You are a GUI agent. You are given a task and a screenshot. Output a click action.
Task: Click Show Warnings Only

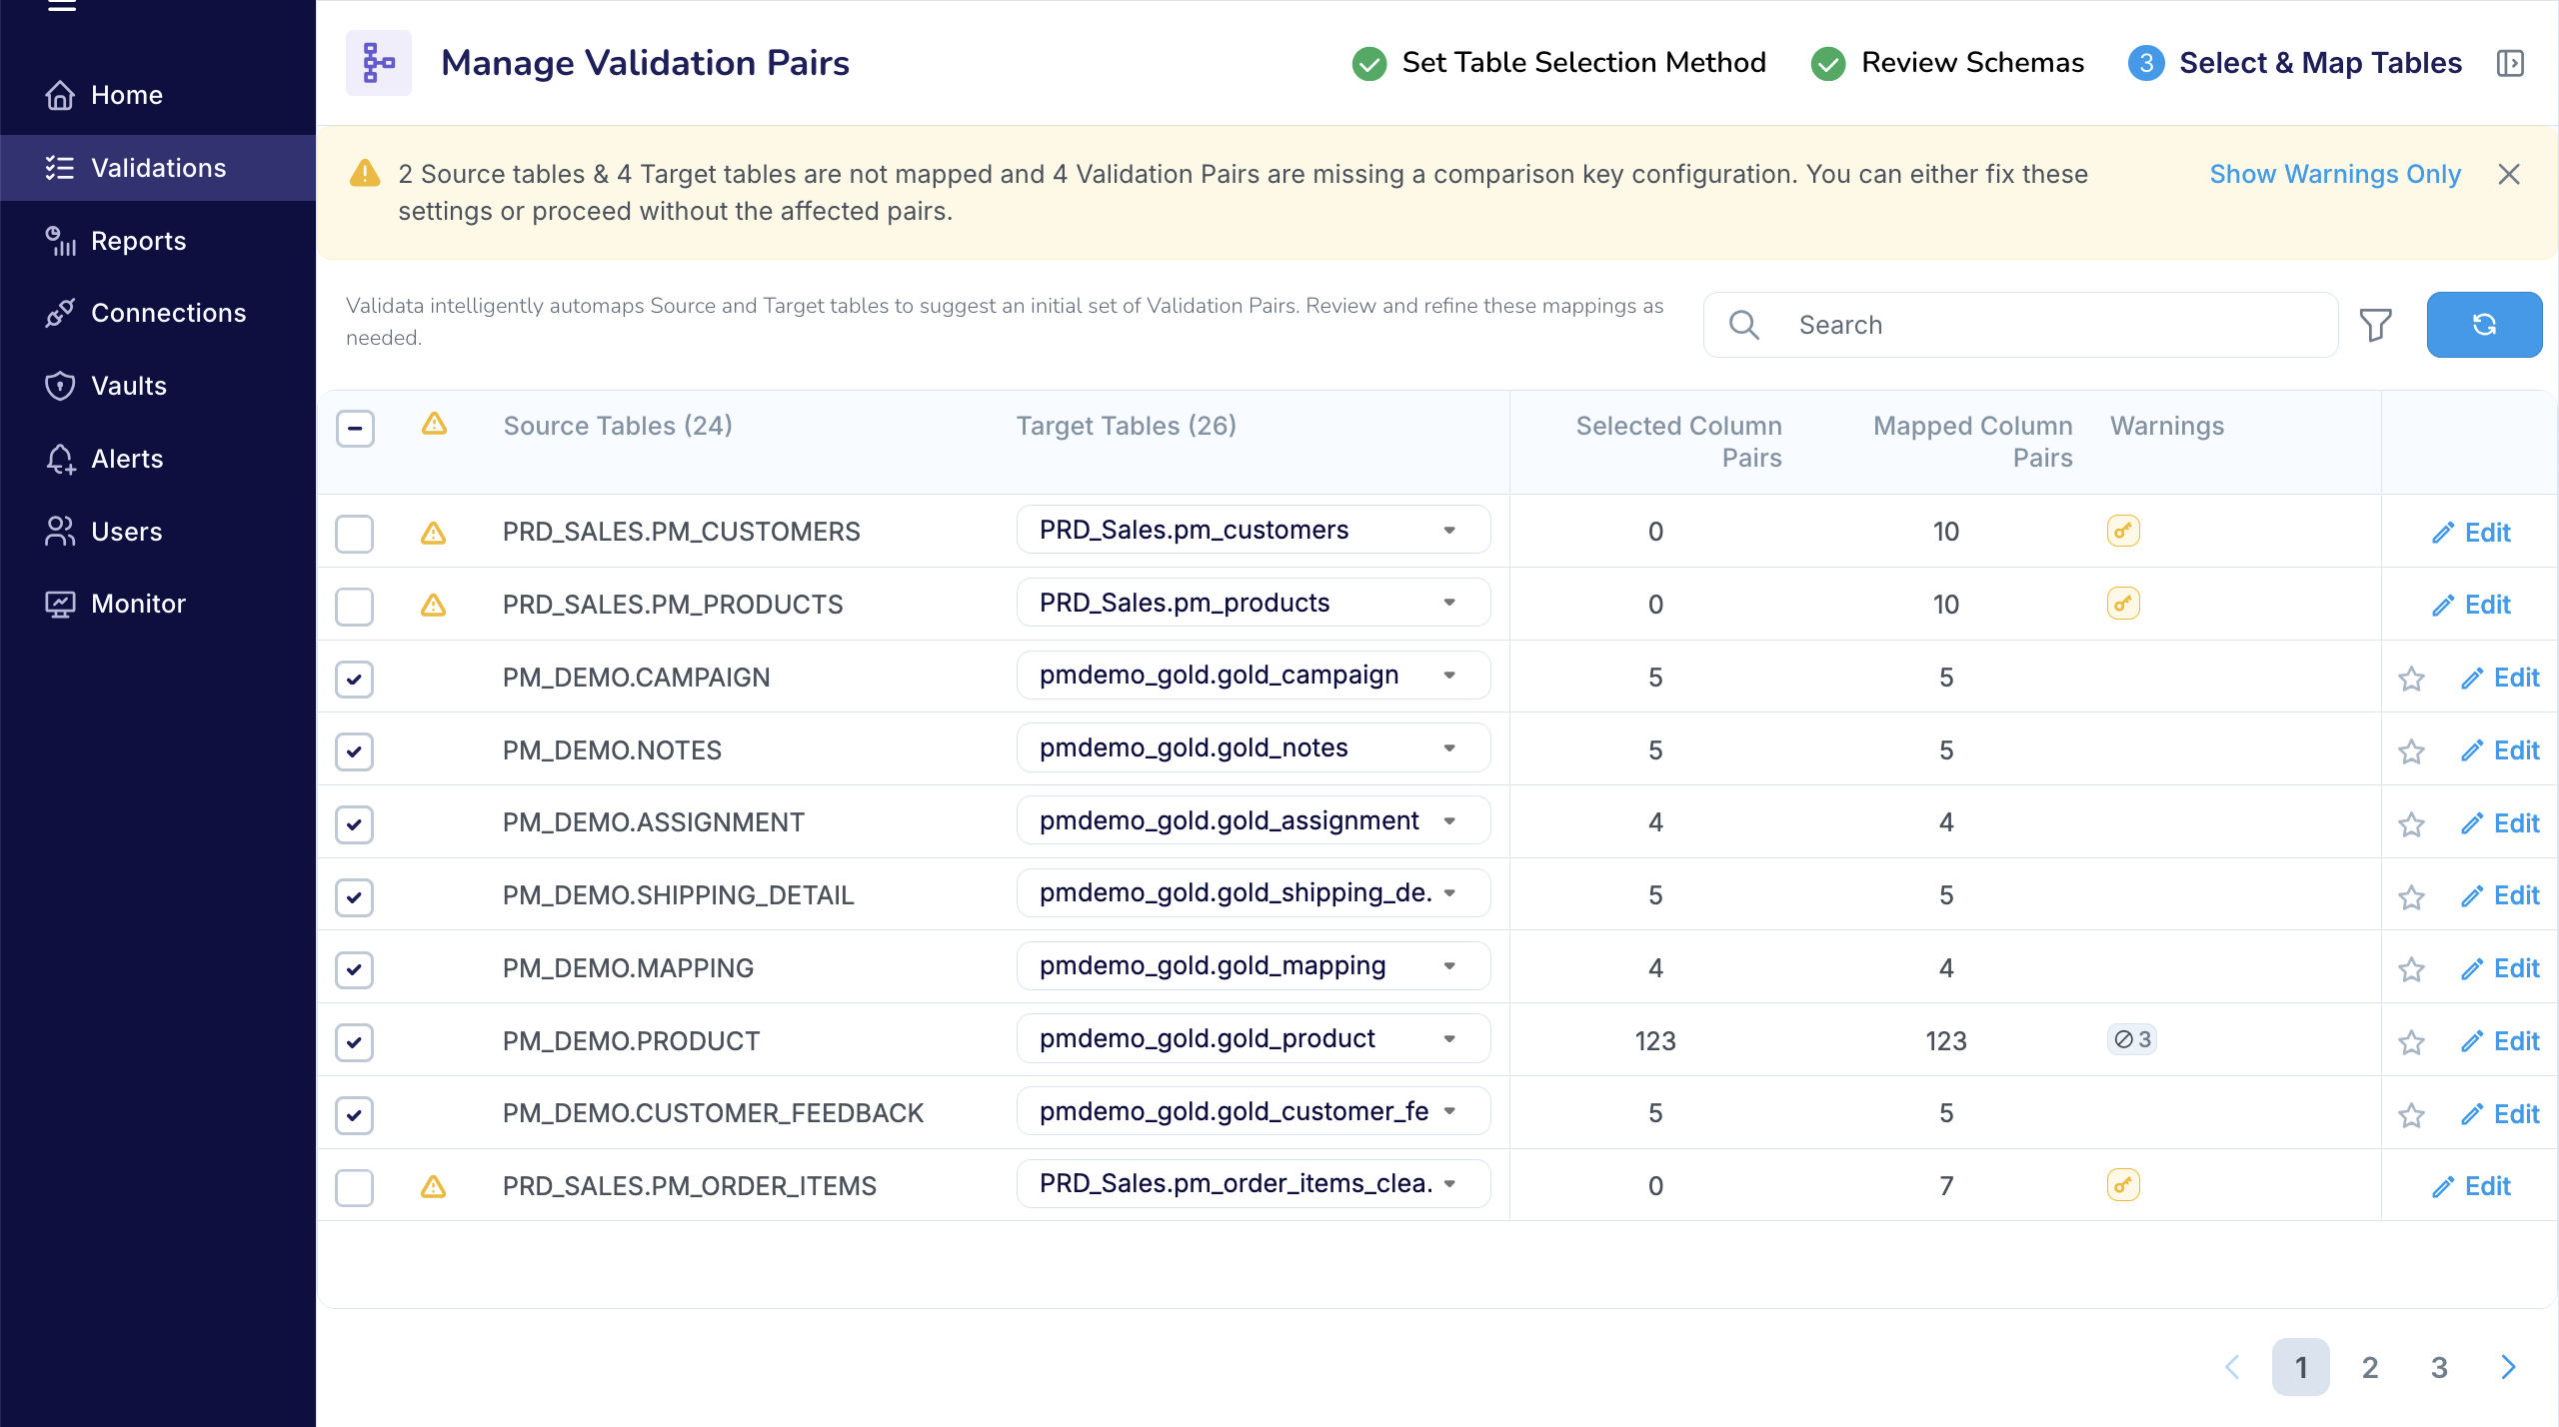click(2336, 173)
